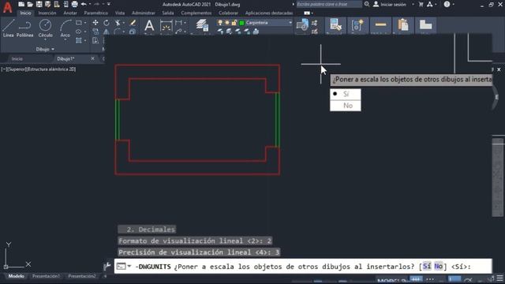Viewport: 505px width, 284px height.
Task: Click green Carpinteria layer color swatch
Action: 242,23
